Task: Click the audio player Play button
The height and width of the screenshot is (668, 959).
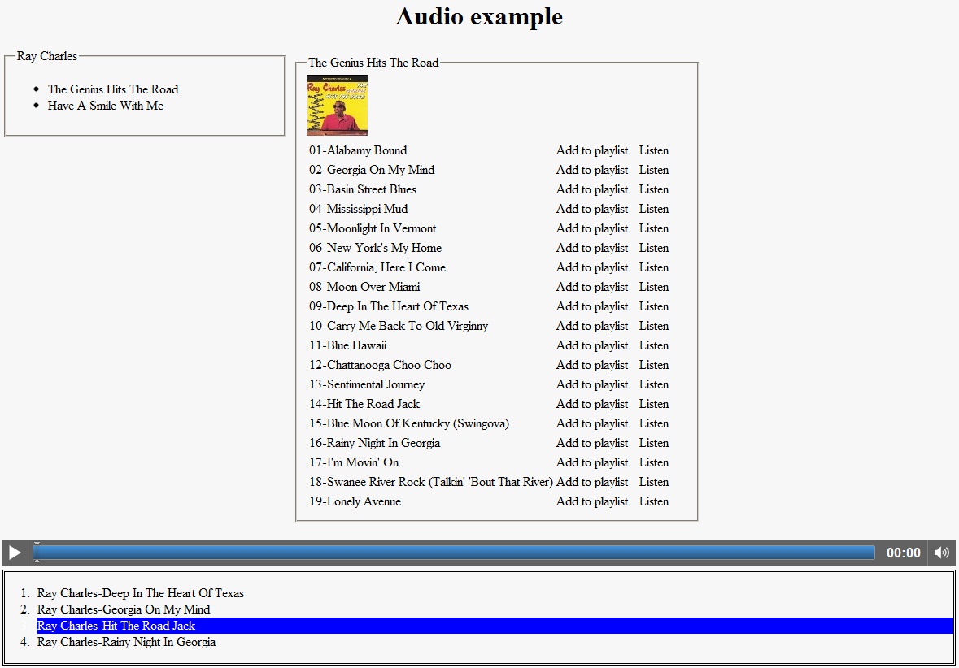Action: tap(15, 553)
